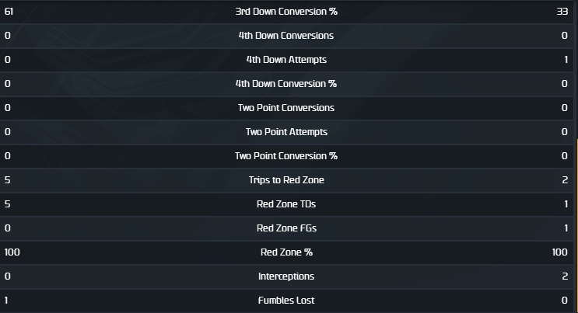Select the right team's Interceptions value of 2
578x313 pixels.
pyautogui.click(x=565, y=276)
